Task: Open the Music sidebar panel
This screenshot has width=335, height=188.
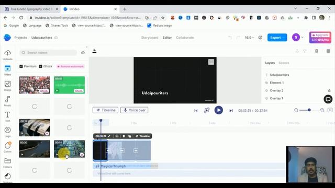Action: (x=7, y=101)
